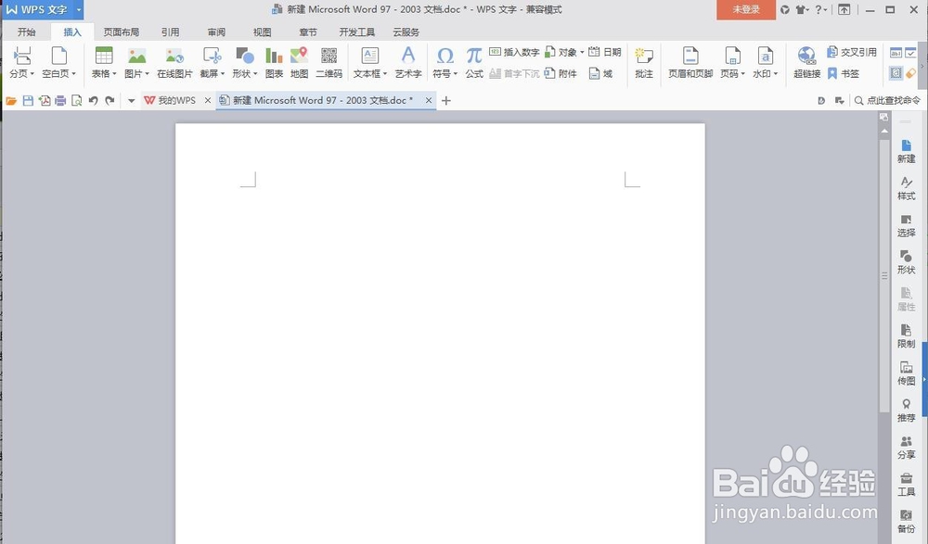Click the sidebar 传图 icon

click(906, 373)
